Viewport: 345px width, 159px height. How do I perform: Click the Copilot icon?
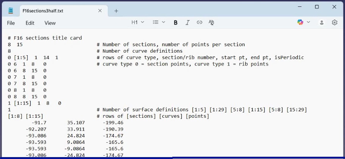click(300, 23)
